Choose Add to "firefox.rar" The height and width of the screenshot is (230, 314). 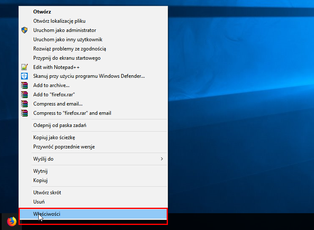tap(93, 95)
